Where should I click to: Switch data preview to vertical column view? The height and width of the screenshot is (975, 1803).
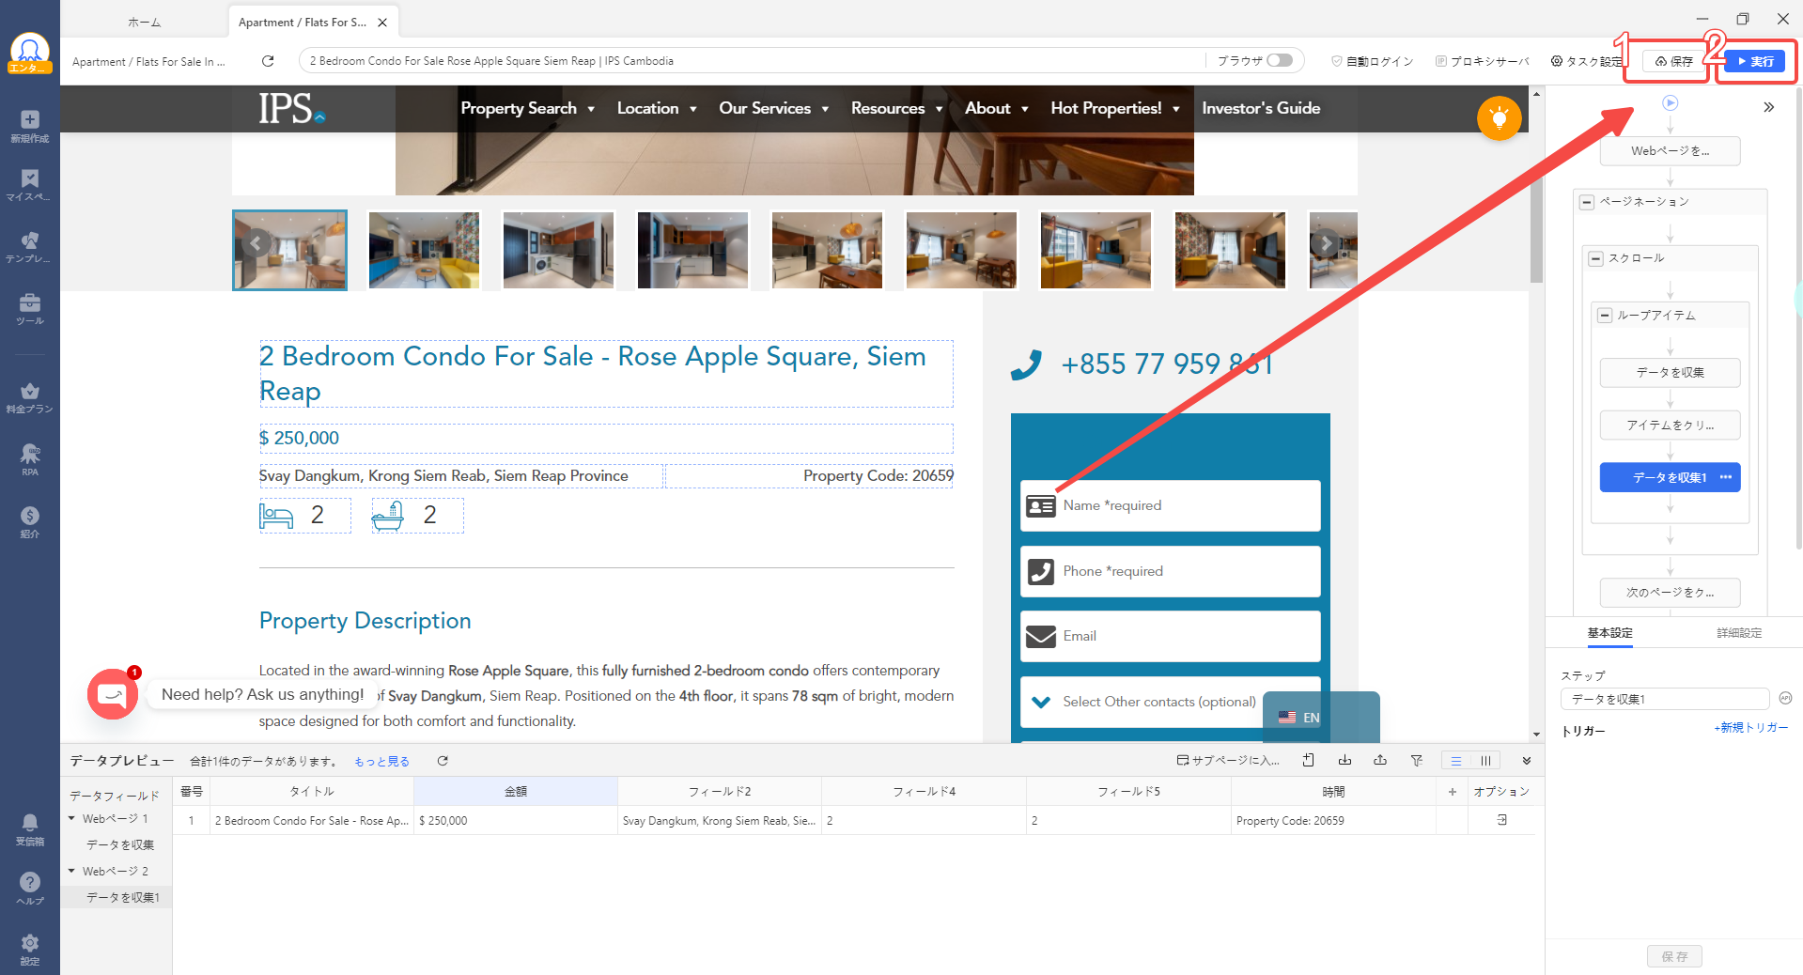[x=1485, y=761]
